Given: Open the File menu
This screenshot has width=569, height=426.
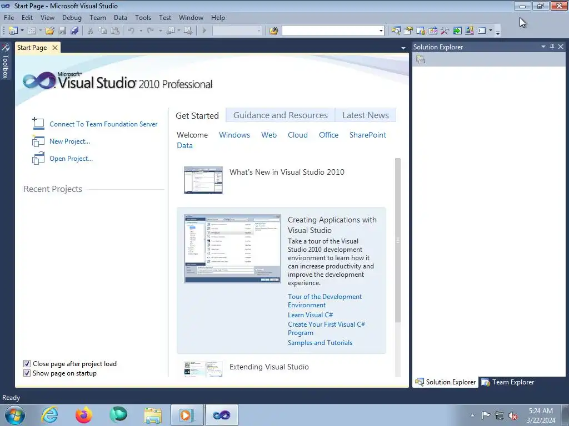Looking at the screenshot, I should pyautogui.click(x=9, y=17).
